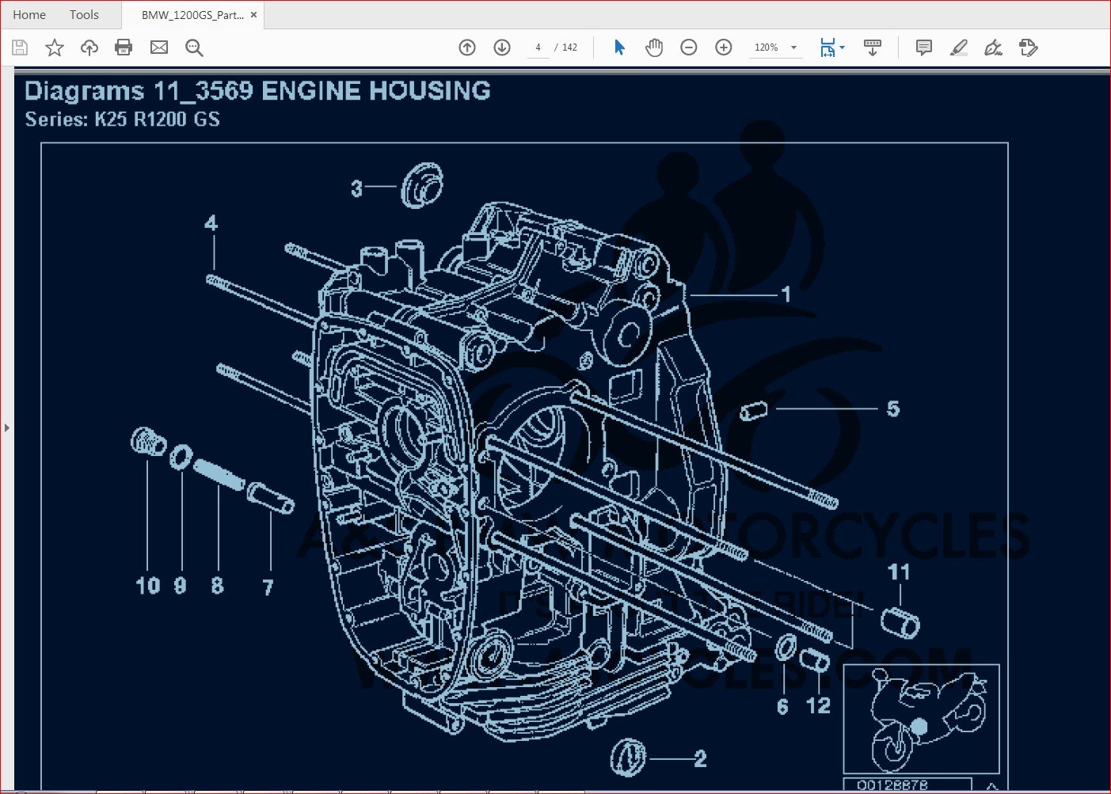Zoom in with the plus button
This screenshot has width=1111, height=794.
click(x=724, y=47)
